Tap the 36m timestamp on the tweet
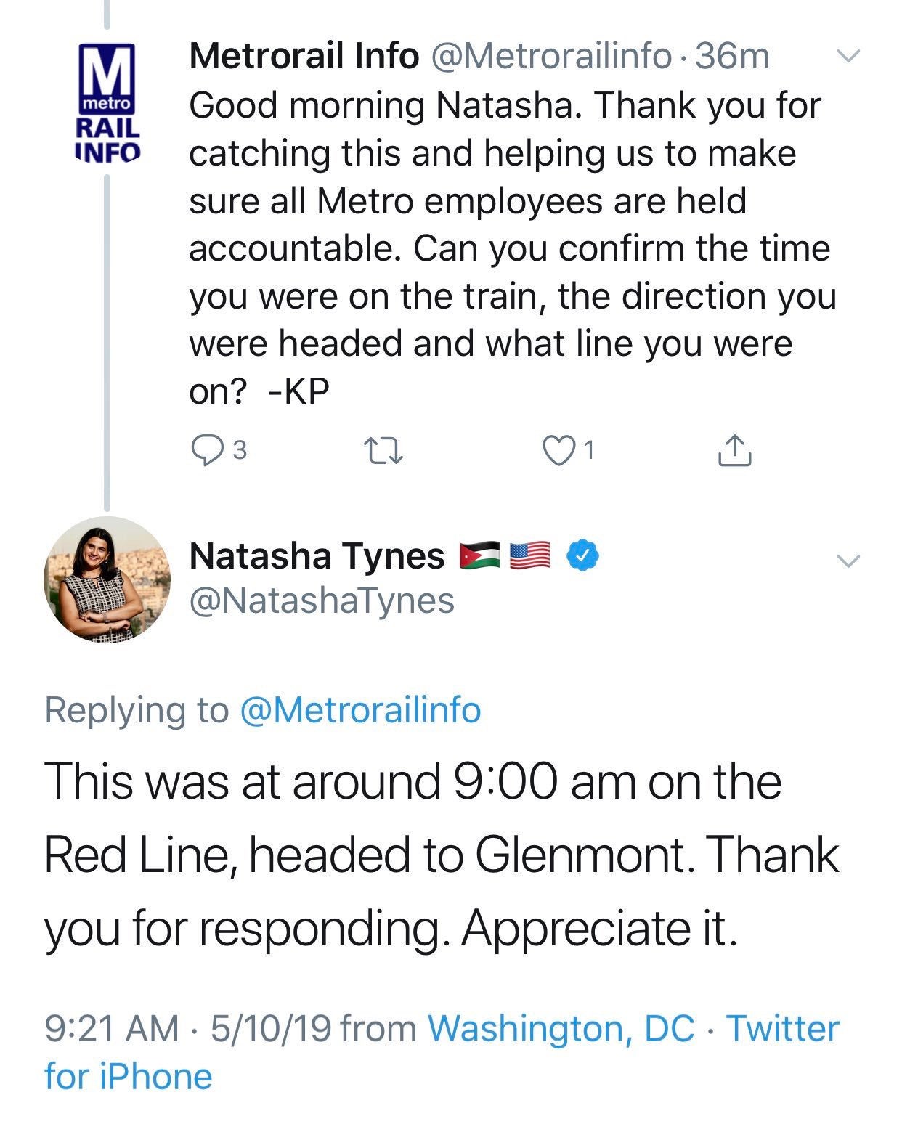The image size is (902, 1132). pyautogui.click(x=731, y=56)
